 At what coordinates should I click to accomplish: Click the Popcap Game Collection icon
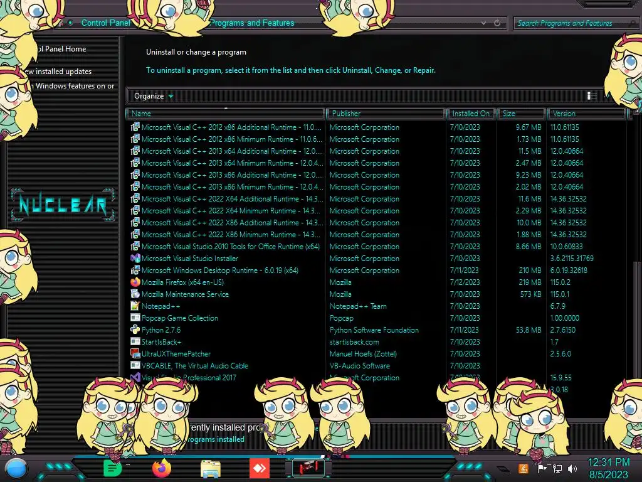[x=135, y=318]
